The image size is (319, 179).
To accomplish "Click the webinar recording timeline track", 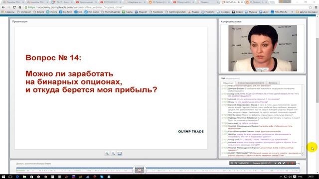I will (x=158, y=170).
